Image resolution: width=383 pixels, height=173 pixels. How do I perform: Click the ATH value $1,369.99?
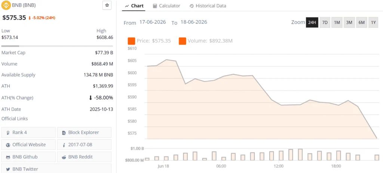[103, 86]
